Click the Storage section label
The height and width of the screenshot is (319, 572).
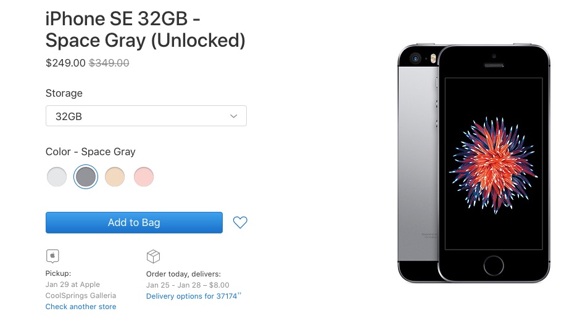tap(64, 94)
